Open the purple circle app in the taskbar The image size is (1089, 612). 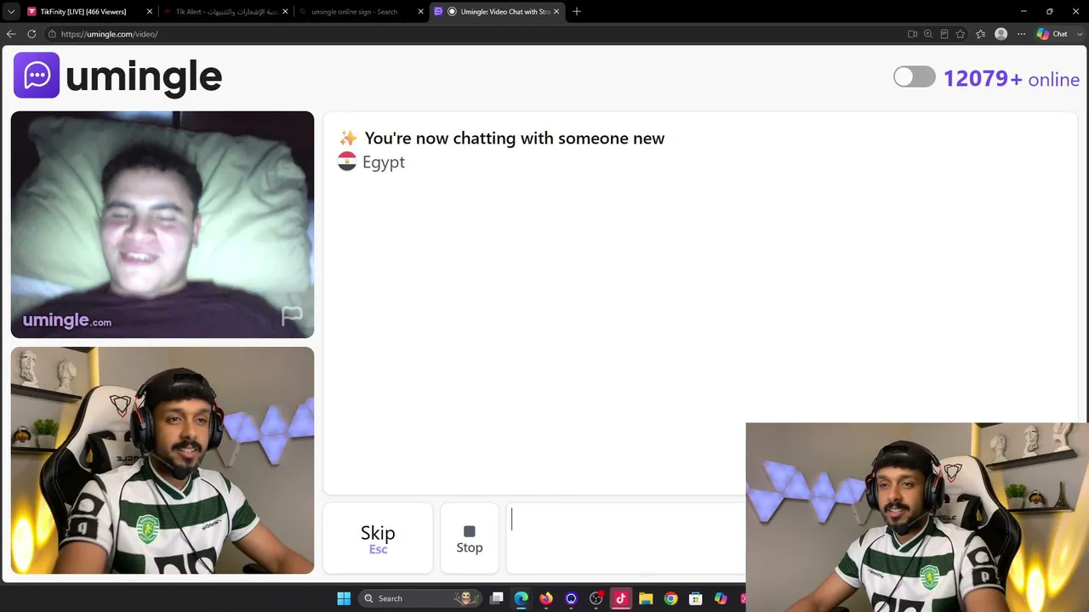571,598
